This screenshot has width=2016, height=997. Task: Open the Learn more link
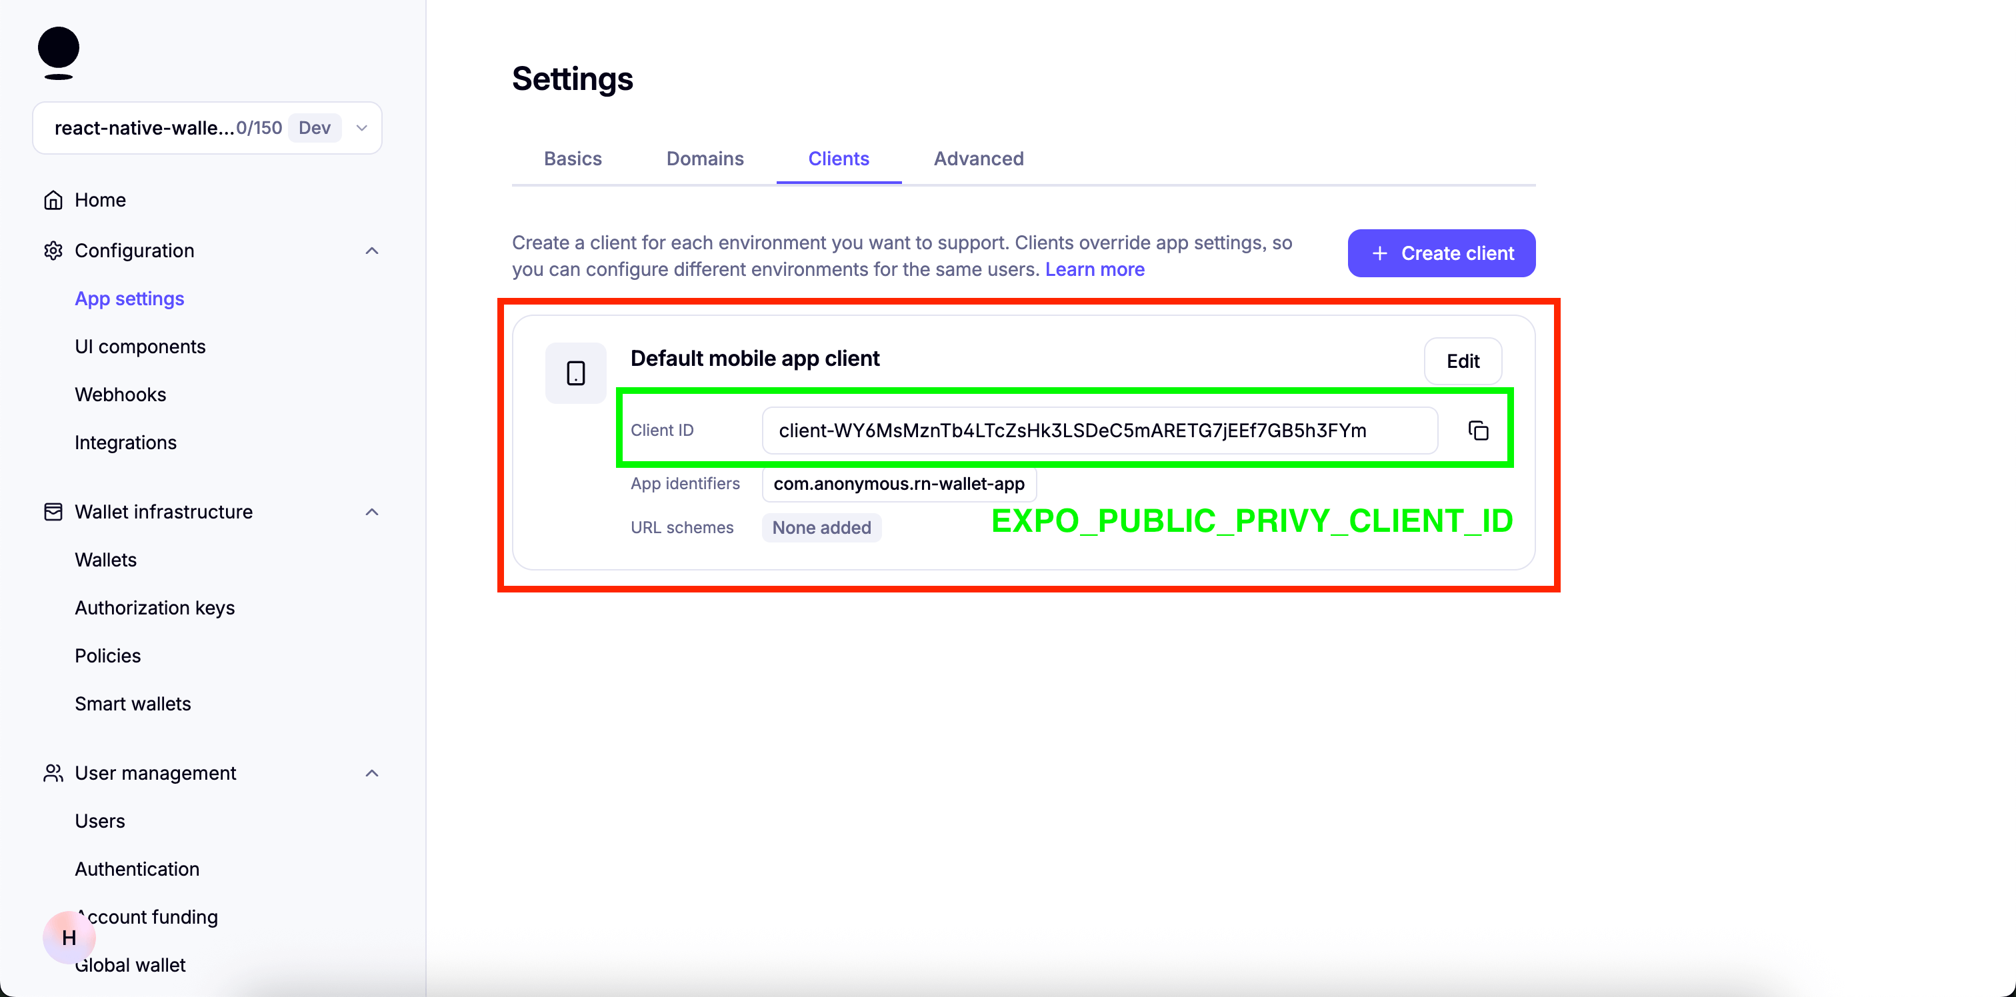(1095, 269)
